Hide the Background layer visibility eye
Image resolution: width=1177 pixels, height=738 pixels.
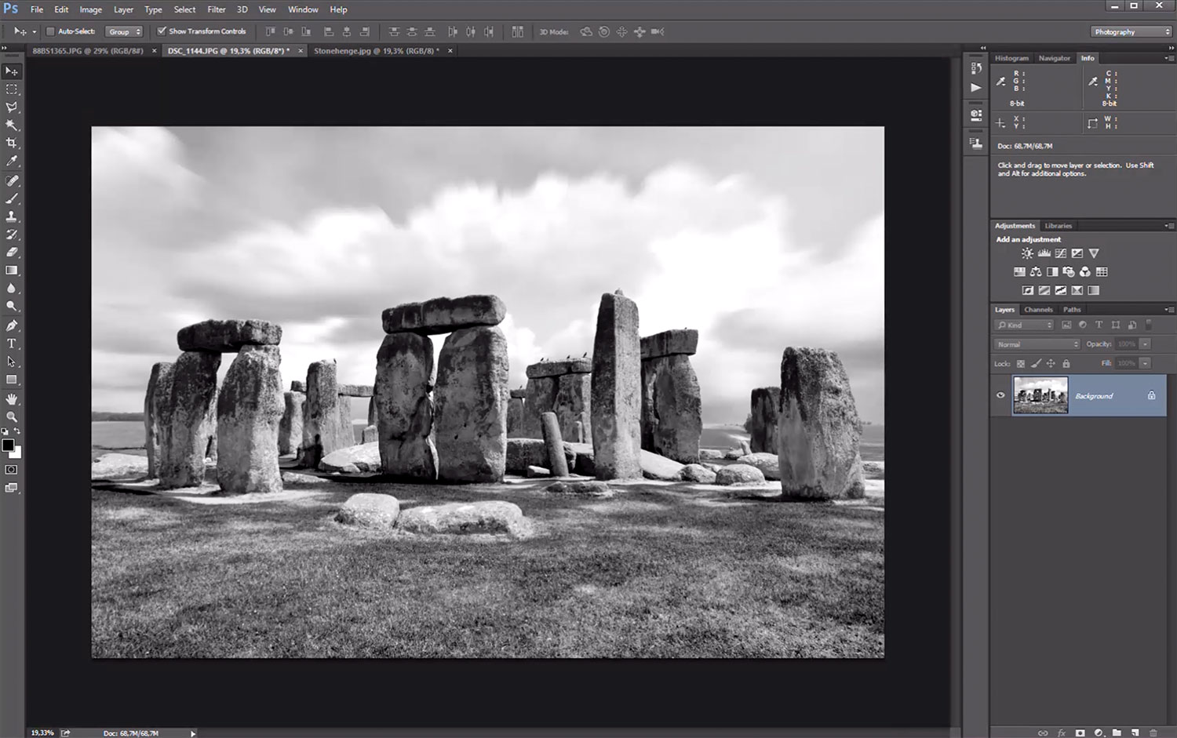click(1000, 395)
